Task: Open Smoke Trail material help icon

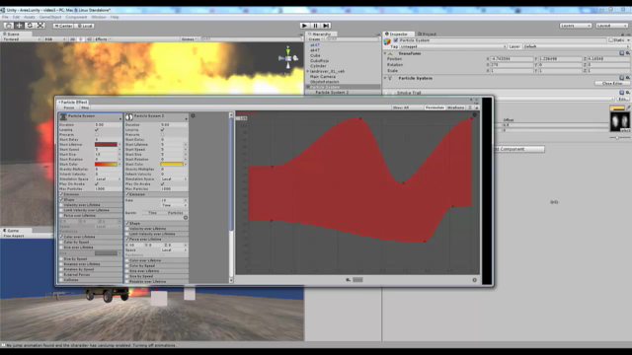Action: tap(621, 93)
